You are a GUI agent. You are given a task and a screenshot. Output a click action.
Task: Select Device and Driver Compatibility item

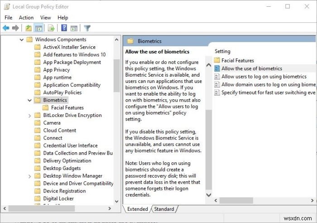click(x=78, y=183)
